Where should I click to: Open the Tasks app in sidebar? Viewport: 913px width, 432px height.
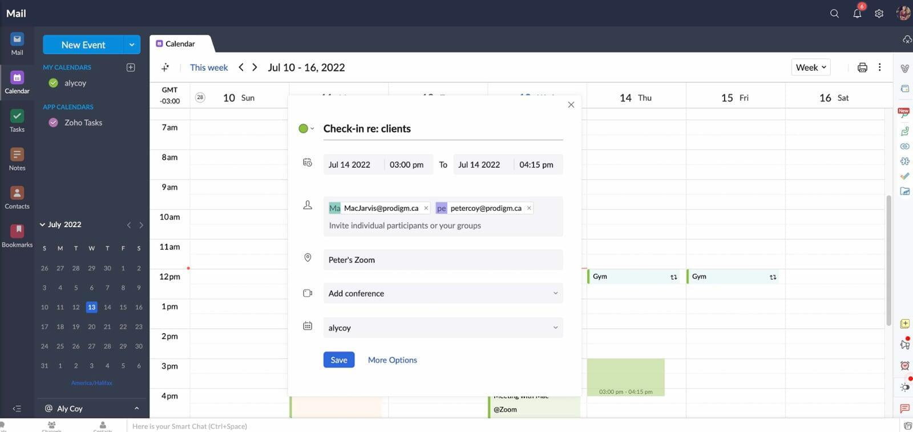click(x=17, y=120)
